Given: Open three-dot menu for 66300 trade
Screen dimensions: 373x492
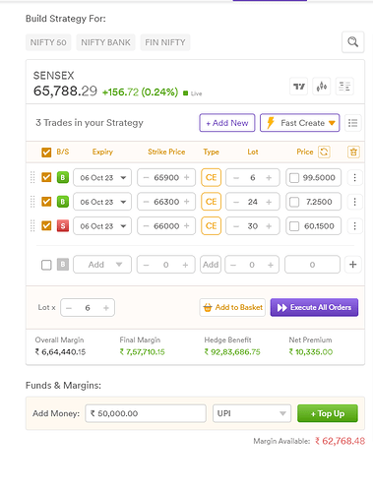Looking at the screenshot, I should click(x=354, y=202).
